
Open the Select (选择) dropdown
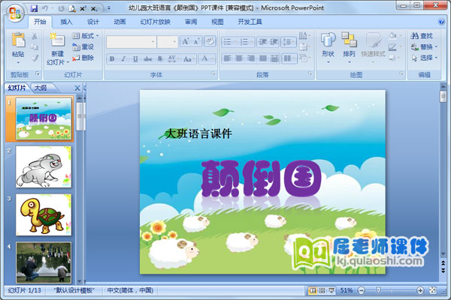[x=424, y=58]
